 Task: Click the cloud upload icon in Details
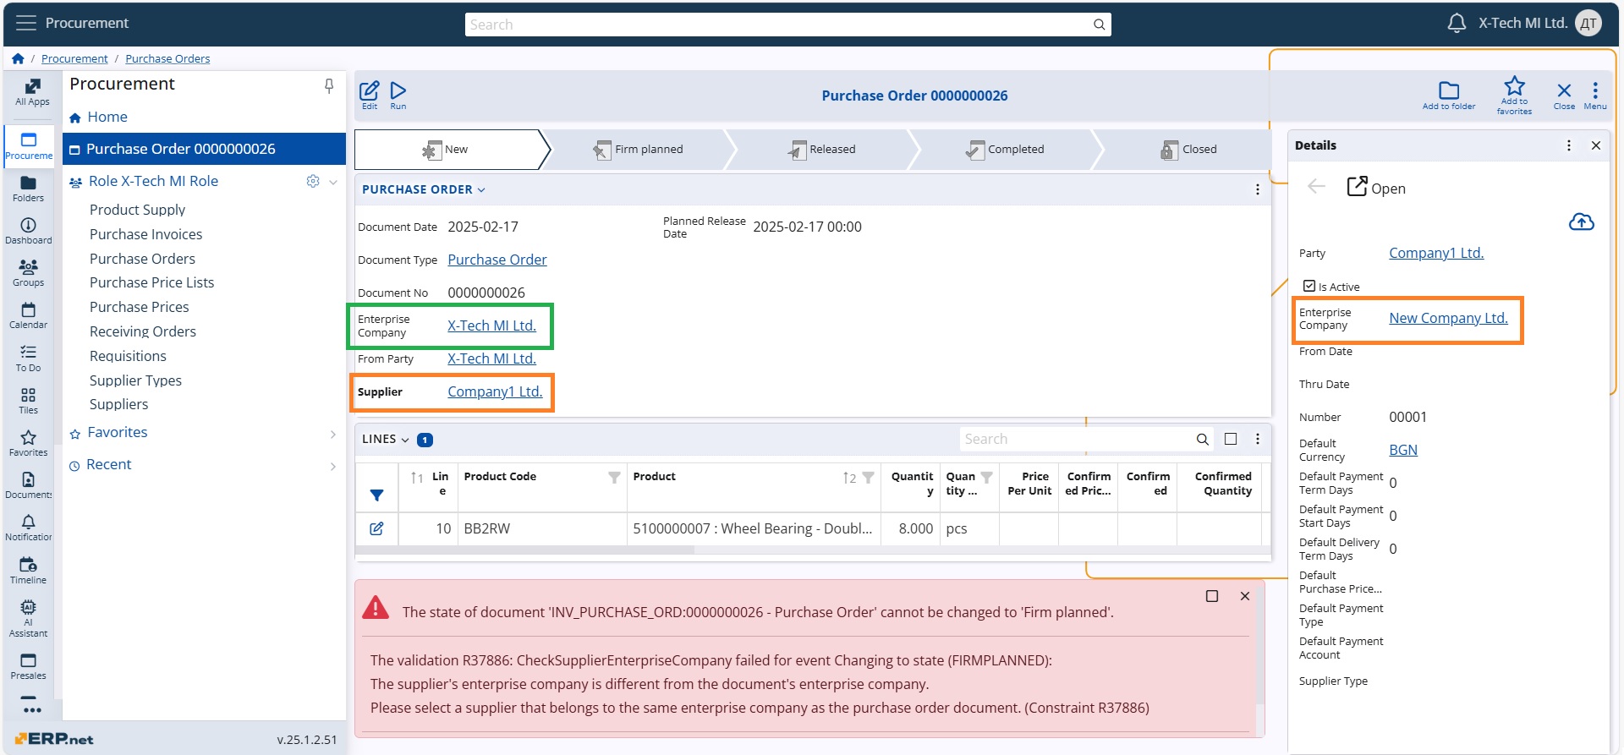pyautogui.click(x=1582, y=222)
